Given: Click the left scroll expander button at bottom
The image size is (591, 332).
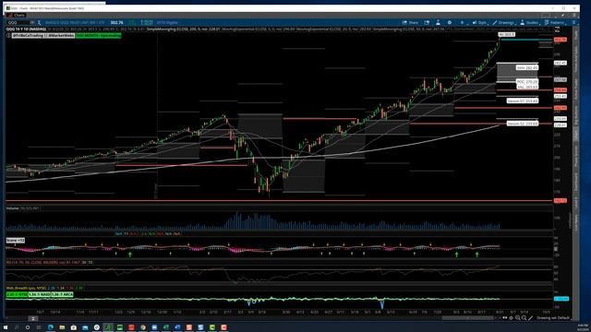Looking at the screenshot, I should [x=33, y=318].
